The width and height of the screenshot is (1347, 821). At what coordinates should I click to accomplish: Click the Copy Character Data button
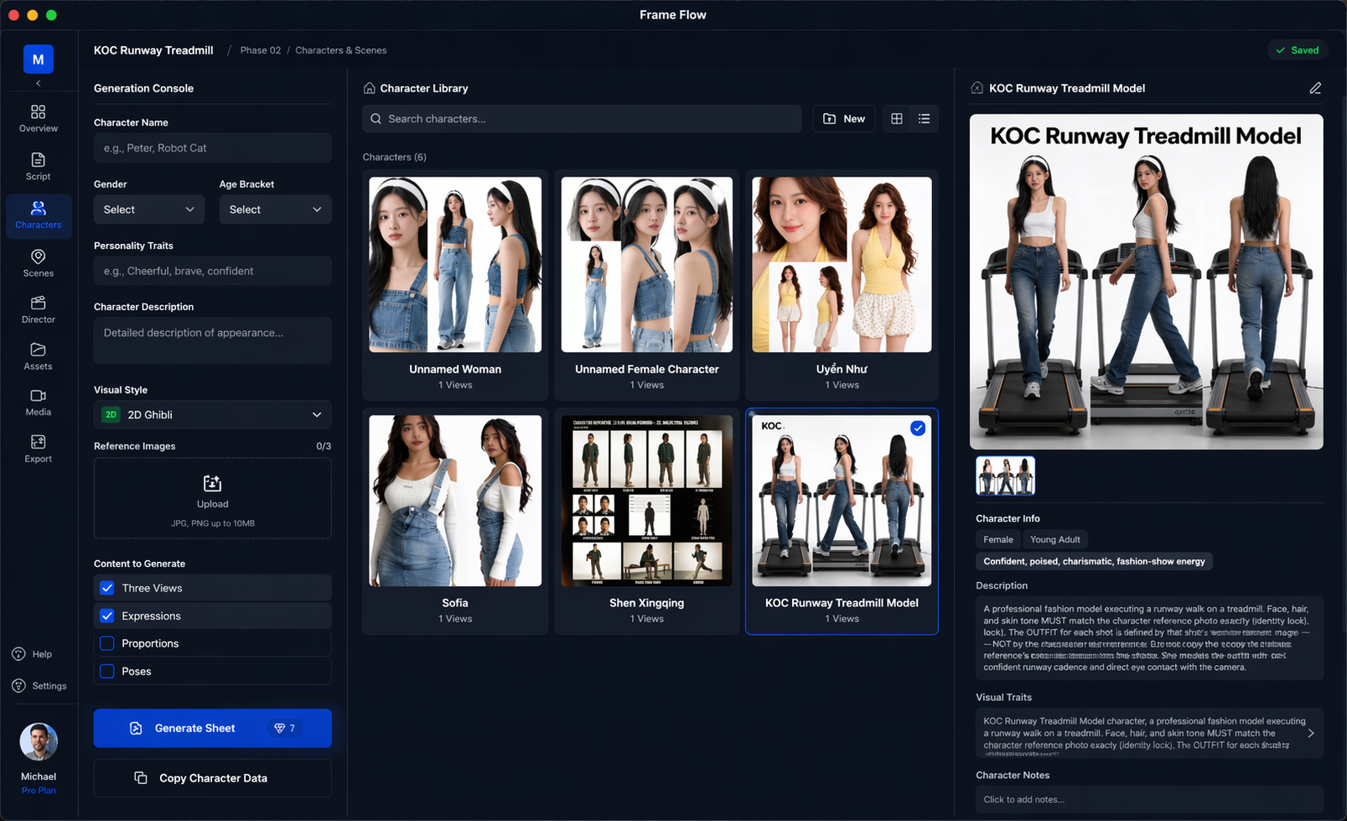pos(212,778)
